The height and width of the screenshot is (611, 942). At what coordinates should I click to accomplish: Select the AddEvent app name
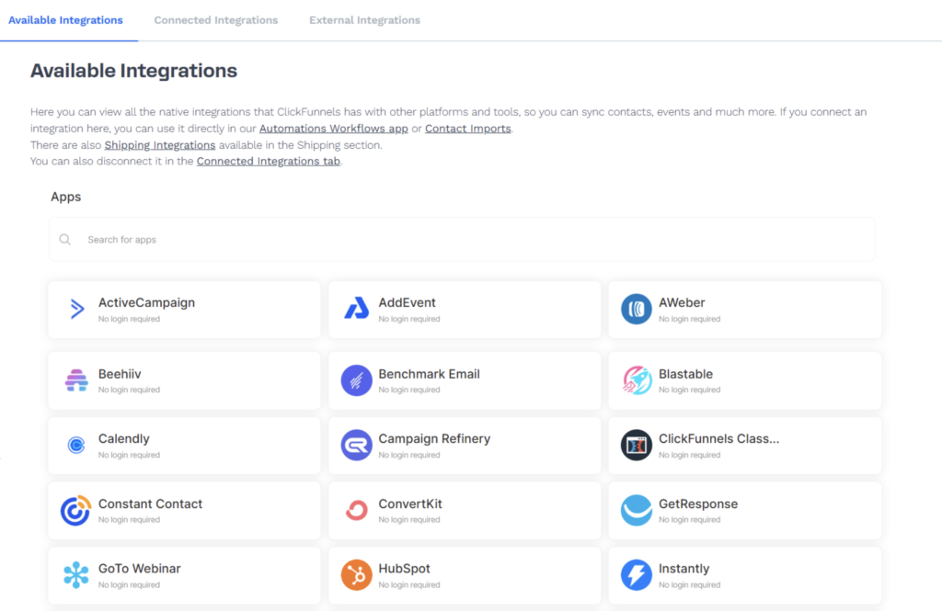click(x=407, y=303)
